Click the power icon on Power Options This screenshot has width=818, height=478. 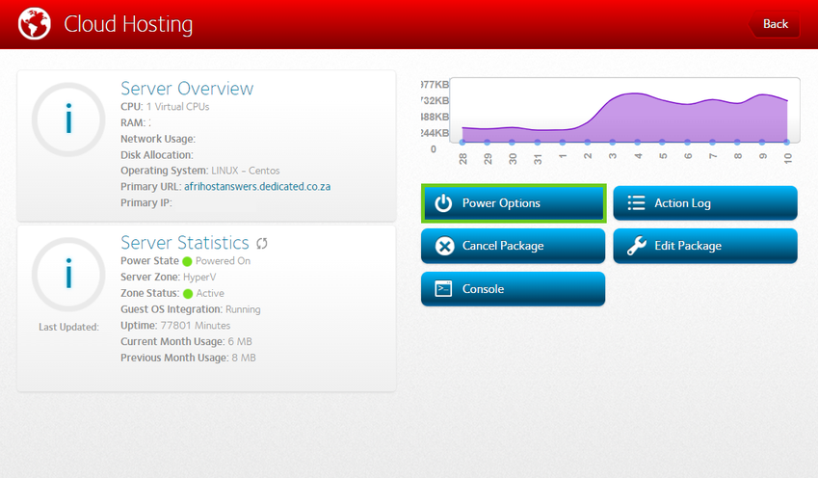click(443, 203)
